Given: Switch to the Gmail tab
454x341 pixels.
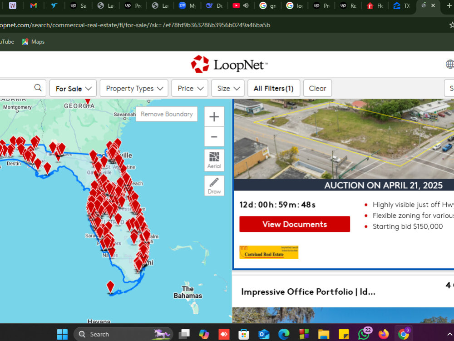Looking at the screenshot, I should 34,5.
